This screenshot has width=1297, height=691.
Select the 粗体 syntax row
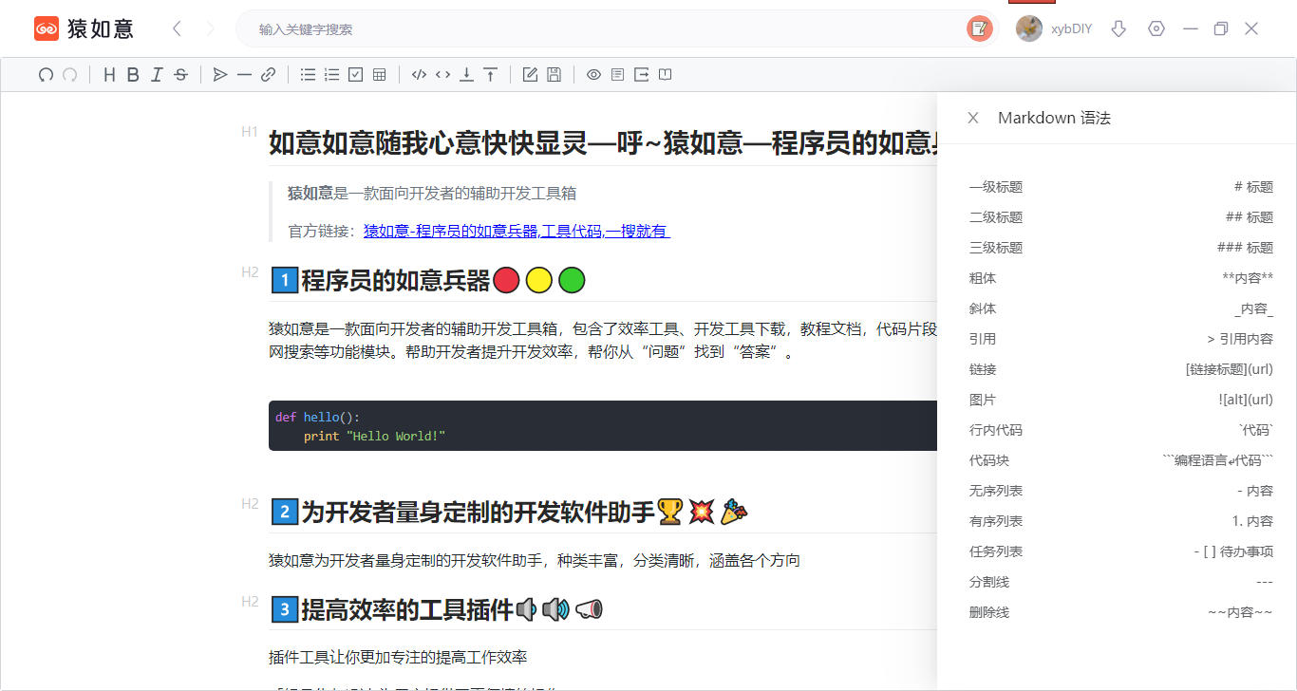click(1120, 278)
